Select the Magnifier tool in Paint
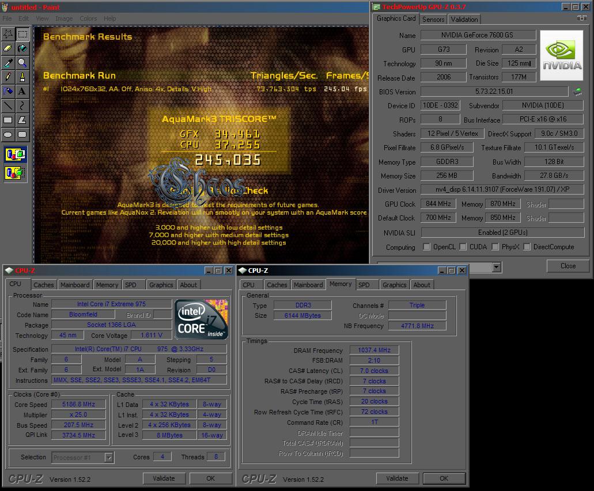This screenshot has width=594, height=491. (x=22, y=63)
